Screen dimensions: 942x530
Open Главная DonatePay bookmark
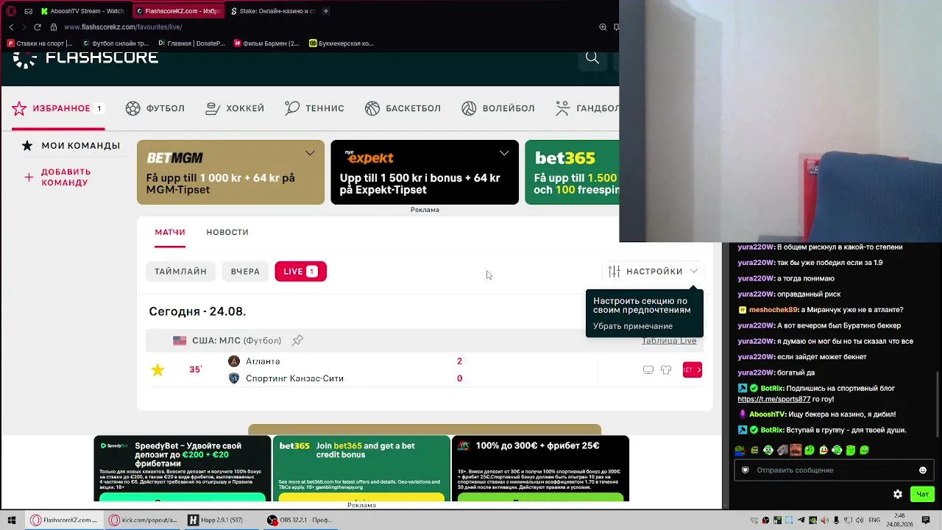192,43
